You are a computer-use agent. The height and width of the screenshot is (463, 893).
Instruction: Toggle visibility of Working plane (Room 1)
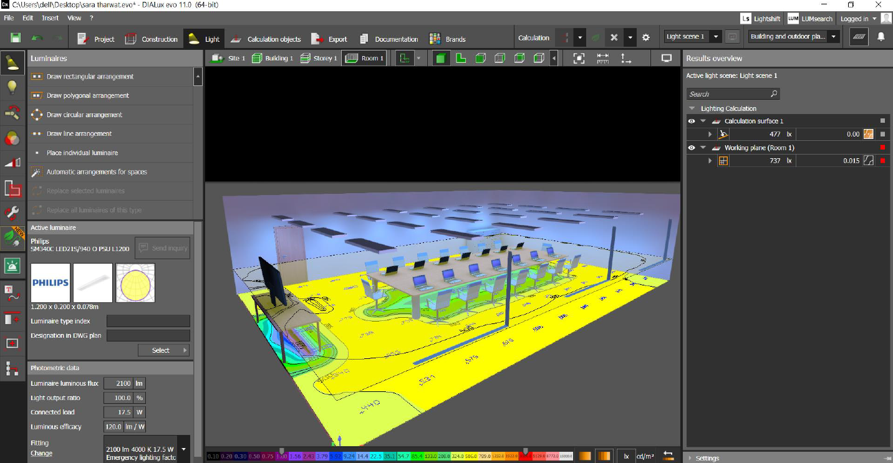click(x=692, y=147)
